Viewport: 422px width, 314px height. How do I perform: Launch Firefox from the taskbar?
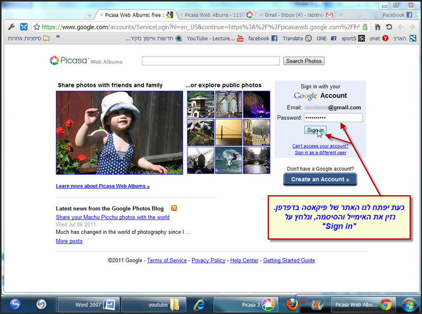pyautogui.click(x=292, y=304)
